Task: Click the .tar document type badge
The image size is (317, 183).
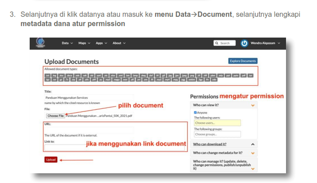Action: point(251,76)
